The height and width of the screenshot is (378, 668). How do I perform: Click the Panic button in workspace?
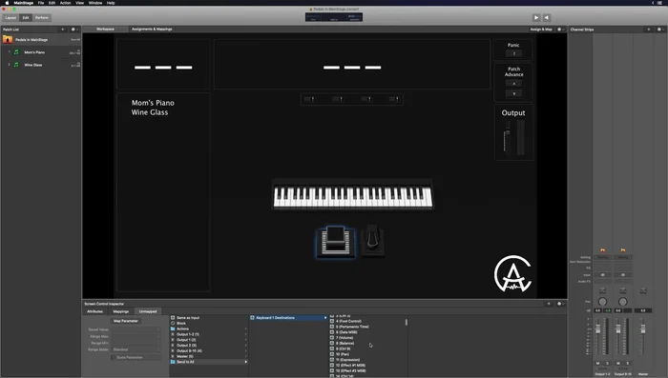click(513, 53)
